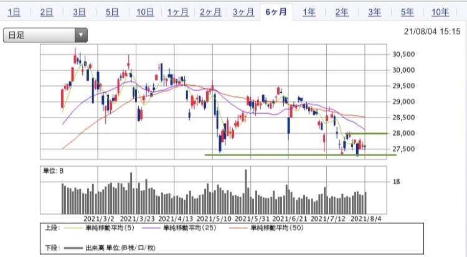
Task: Click the 2021/3/2 date label
Action: [x=98, y=218]
